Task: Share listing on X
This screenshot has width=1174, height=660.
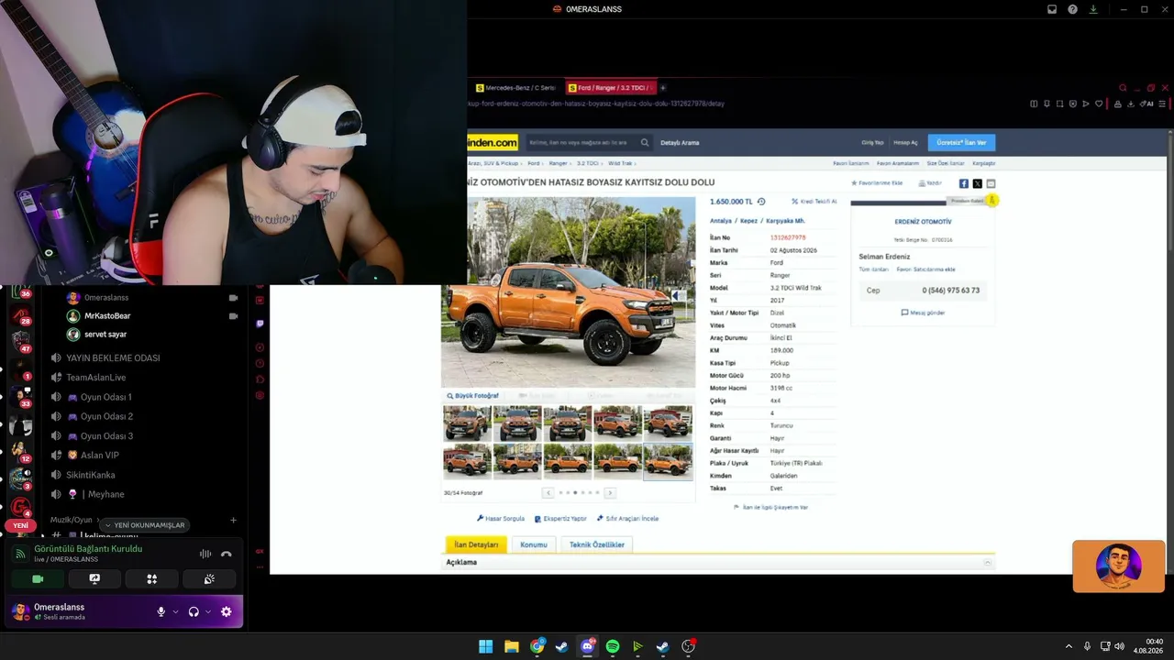Action: (x=977, y=183)
